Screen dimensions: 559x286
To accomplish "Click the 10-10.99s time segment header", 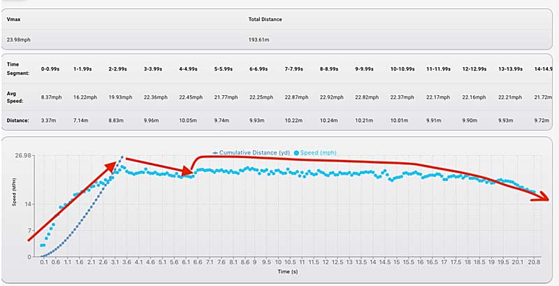I will 402,69.
